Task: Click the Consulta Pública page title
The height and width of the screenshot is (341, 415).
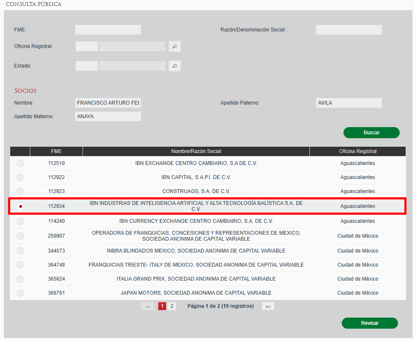Action: (x=34, y=4)
